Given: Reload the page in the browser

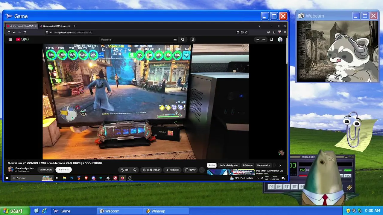Looking at the screenshot, I should tap(25, 32).
